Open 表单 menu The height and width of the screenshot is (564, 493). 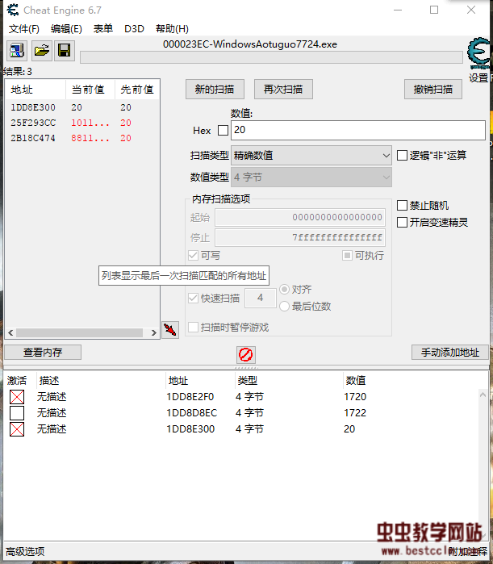103,29
